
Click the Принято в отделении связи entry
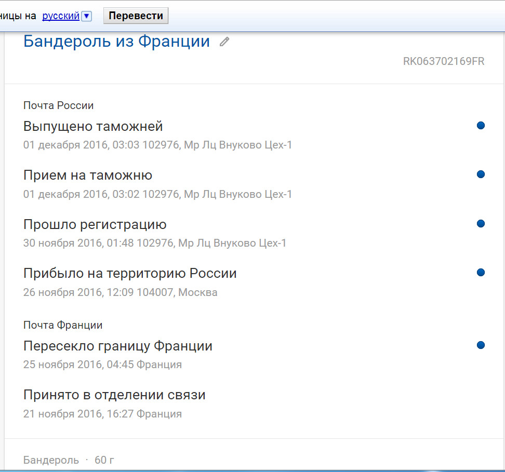click(x=114, y=395)
